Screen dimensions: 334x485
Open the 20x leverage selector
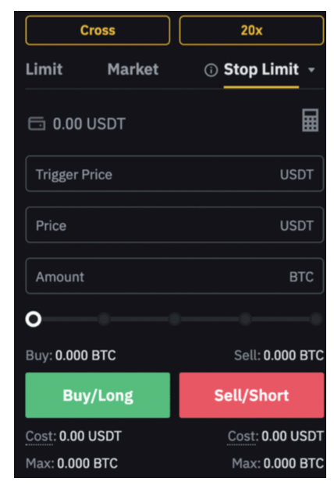pos(251,30)
